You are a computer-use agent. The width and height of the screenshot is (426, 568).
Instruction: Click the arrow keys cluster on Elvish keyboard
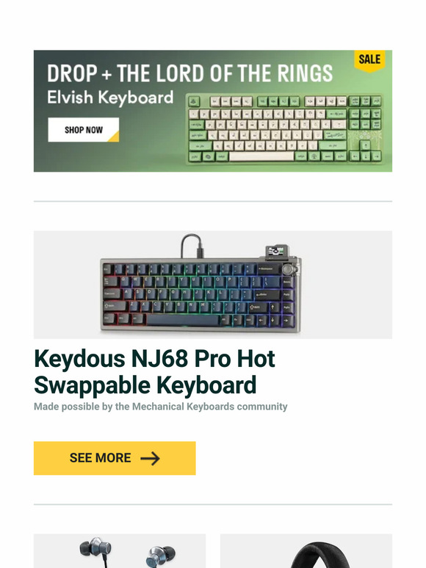pos(365,152)
